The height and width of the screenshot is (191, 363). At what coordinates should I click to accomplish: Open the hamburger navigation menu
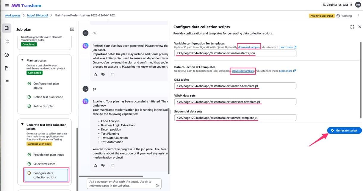tap(7, 6)
